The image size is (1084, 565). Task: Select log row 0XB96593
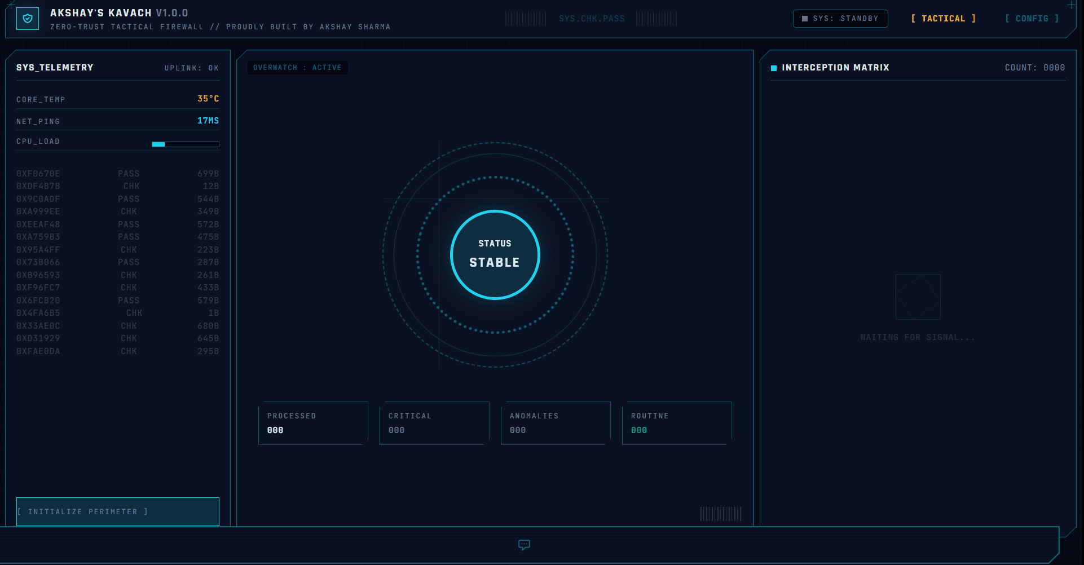[118, 275]
